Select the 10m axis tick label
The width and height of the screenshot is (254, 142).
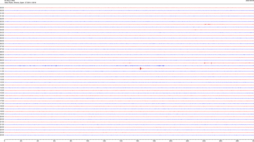tap(88, 141)
